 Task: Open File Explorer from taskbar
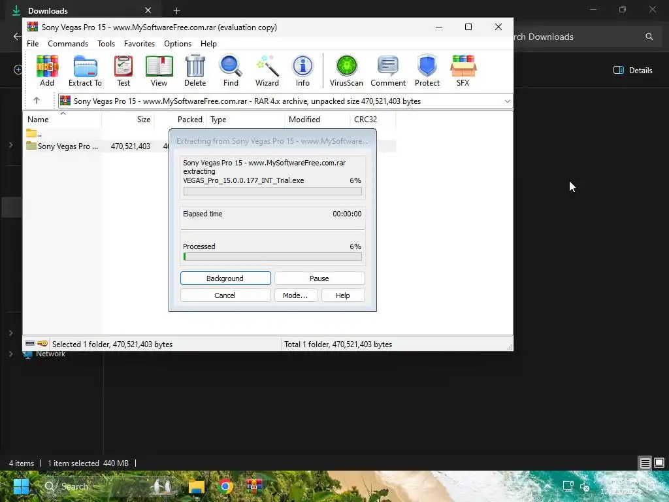click(197, 486)
